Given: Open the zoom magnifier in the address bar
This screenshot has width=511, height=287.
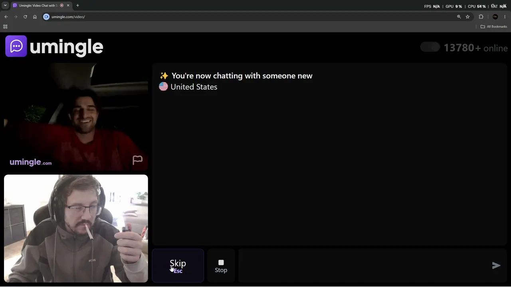Looking at the screenshot, I should point(459,17).
